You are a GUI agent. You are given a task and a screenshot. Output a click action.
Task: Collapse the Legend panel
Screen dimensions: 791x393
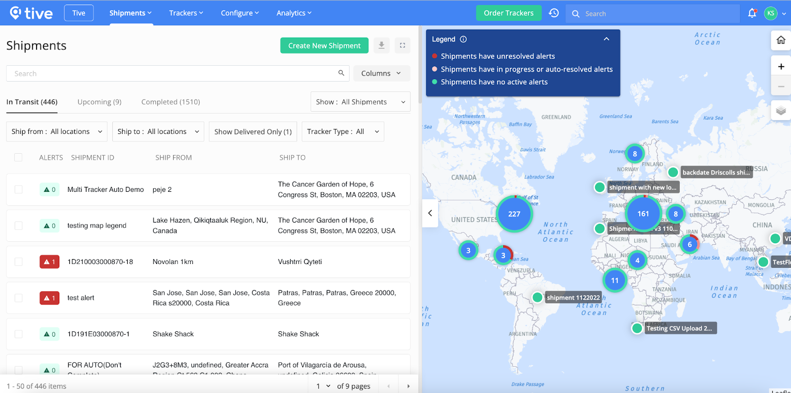[x=607, y=39]
